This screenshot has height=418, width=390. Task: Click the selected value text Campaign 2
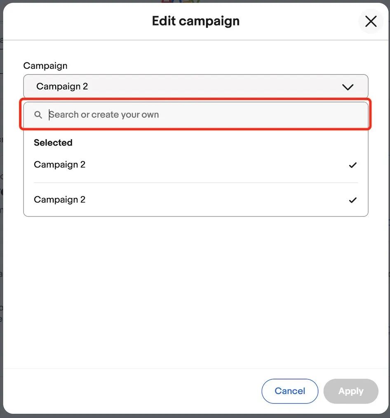tap(62, 87)
